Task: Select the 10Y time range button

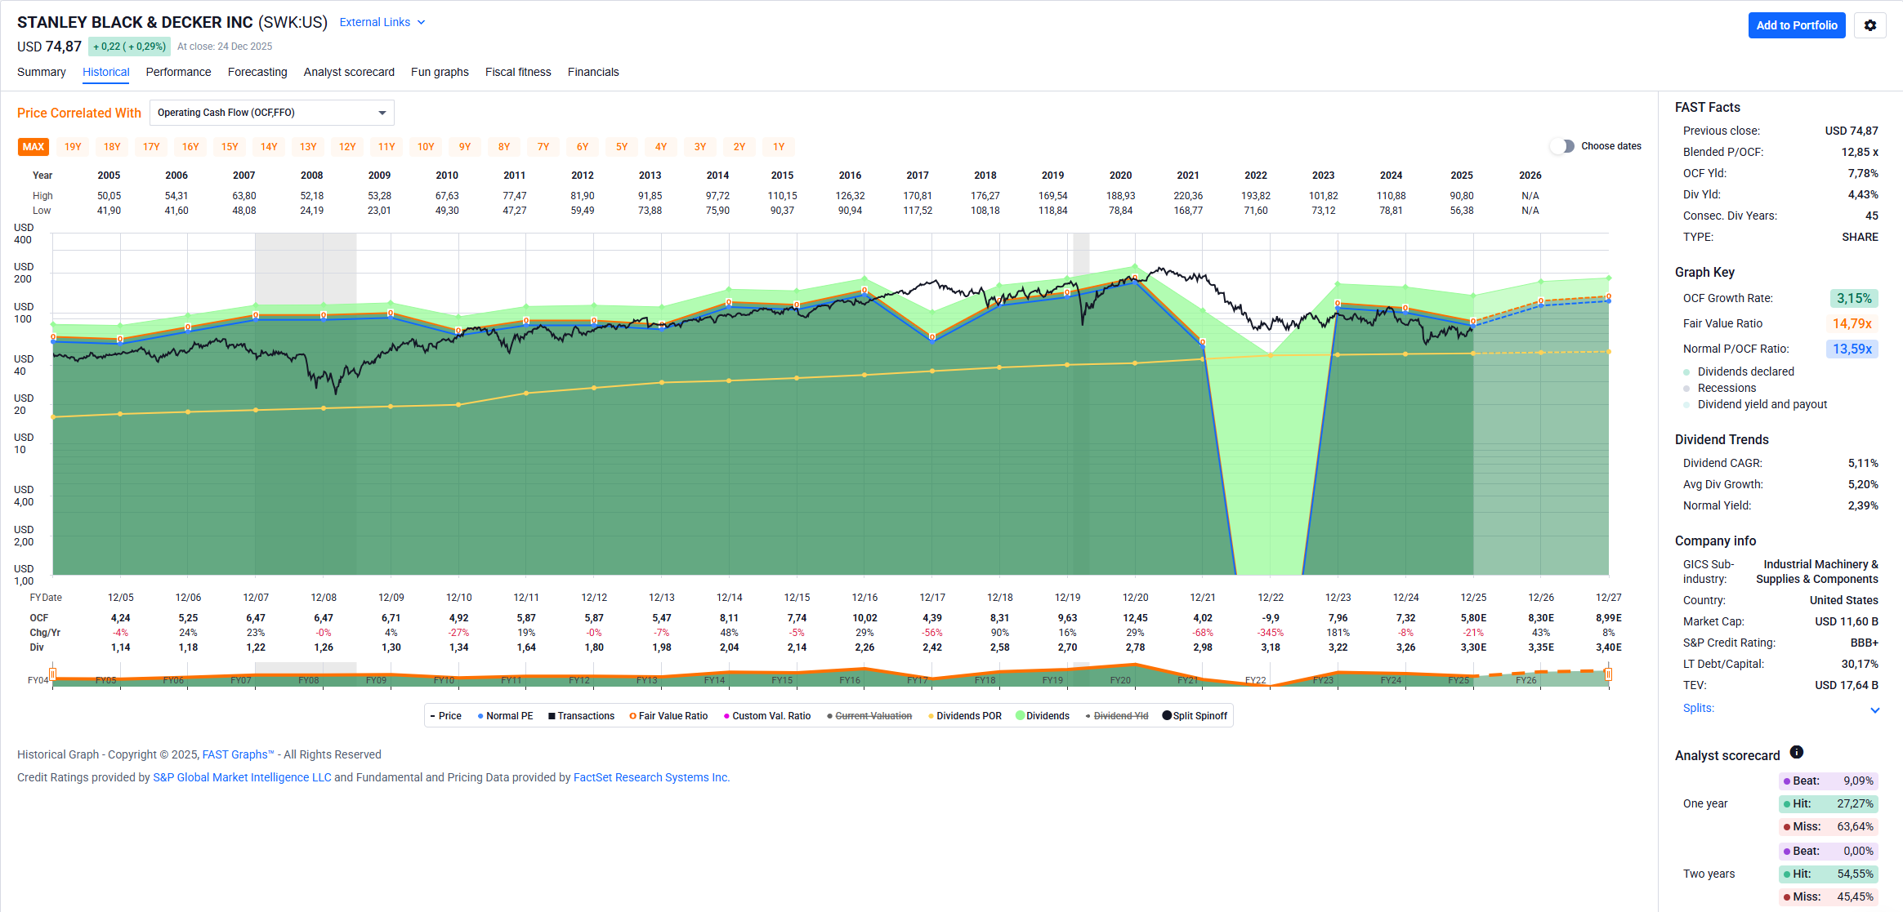Action: click(x=426, y=147)
